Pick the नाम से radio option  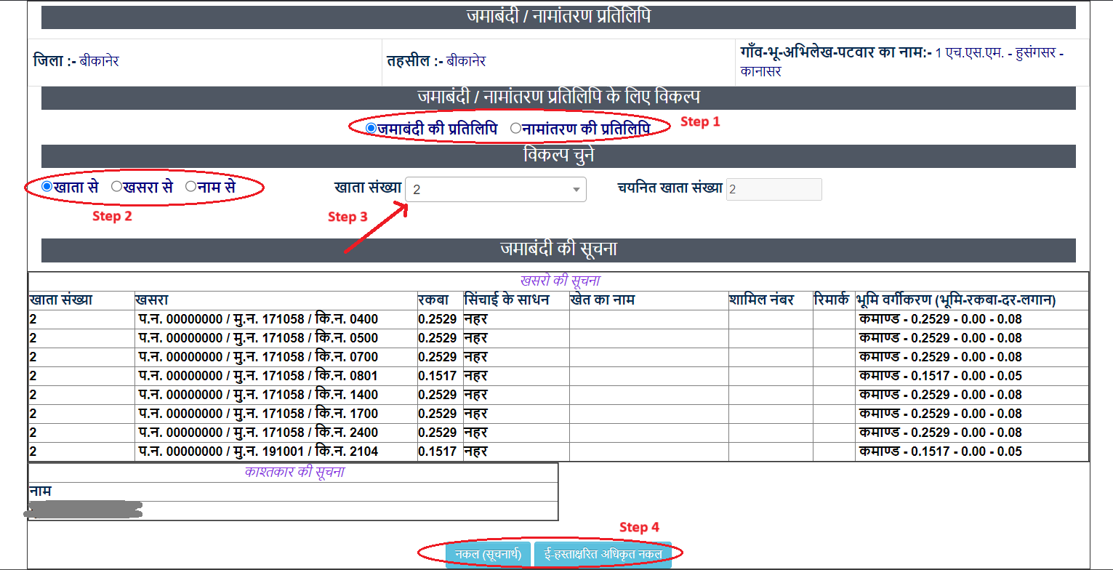(x=190, y=187)
